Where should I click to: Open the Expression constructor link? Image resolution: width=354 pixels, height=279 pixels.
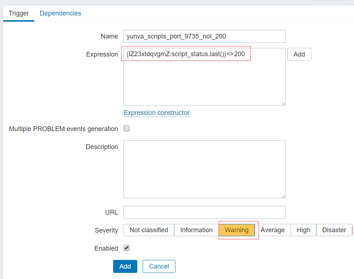click(156, 113)
